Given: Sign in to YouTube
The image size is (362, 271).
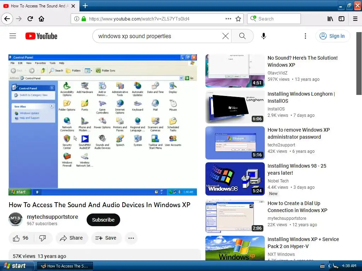Looking at the screenshot, I should tap(333, 36).
